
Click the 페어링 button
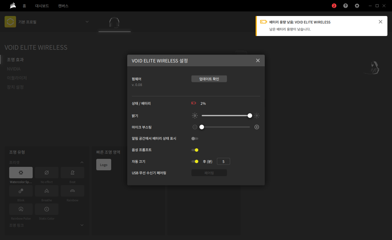pos(209,173)
